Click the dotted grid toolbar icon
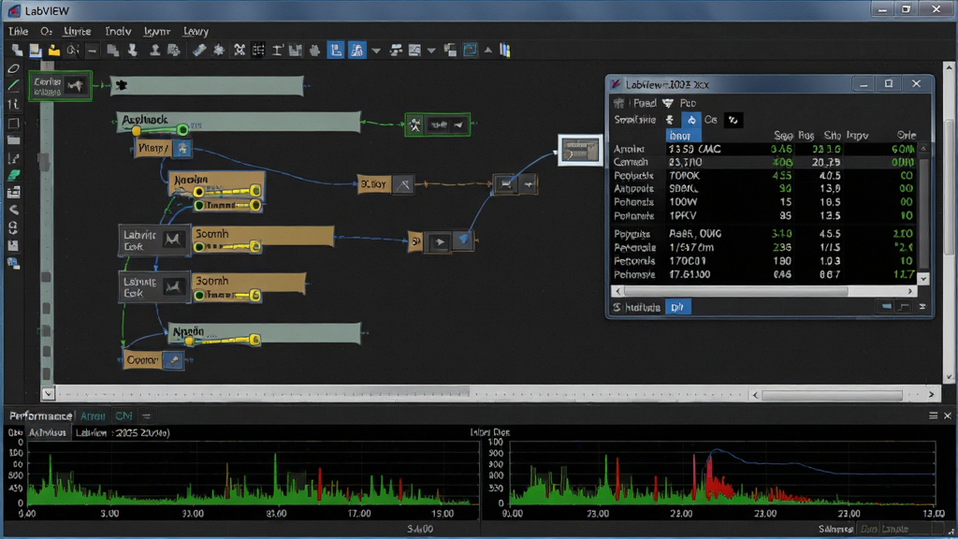Screen dimensions: 958x539 258,51
